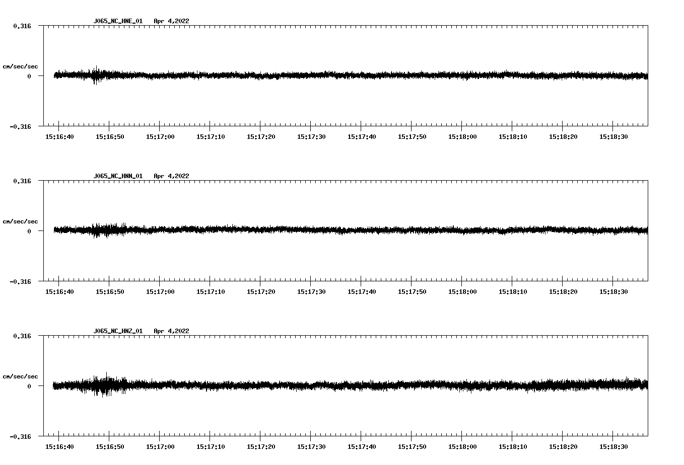Click 15:18:10 time label on HNN plot
Screen dimensions: 684x465
(x=513, y=291)
